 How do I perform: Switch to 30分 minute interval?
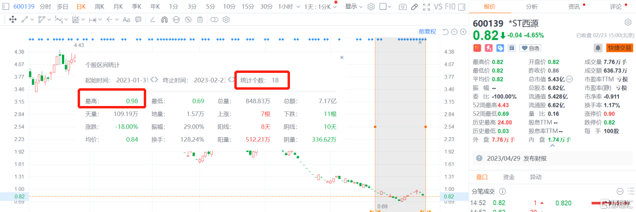click(266, 7)
